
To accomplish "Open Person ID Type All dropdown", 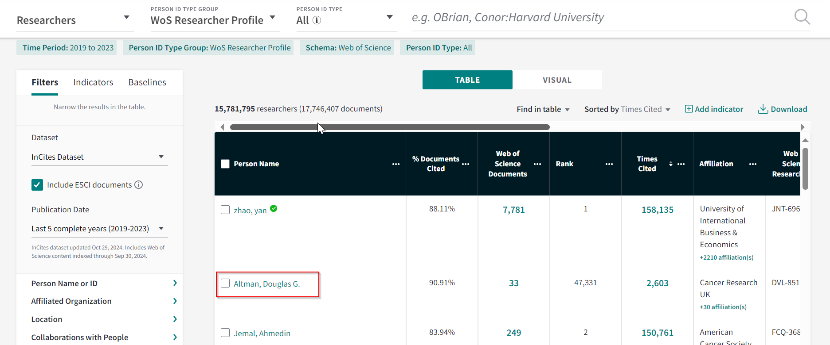I will click(346, 20).
